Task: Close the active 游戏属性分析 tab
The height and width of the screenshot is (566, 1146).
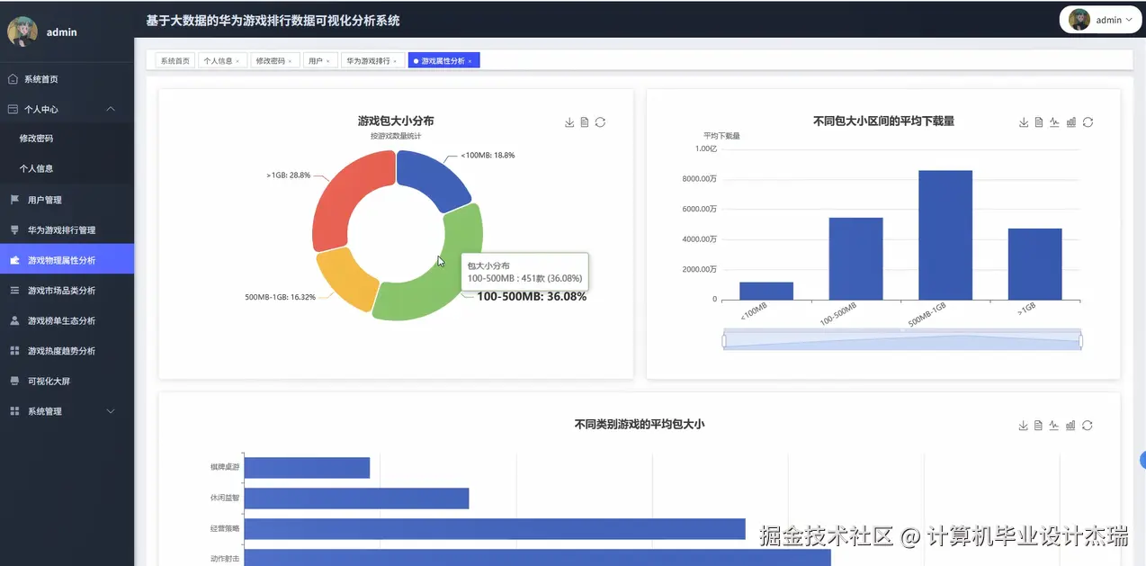Action: tap(470, 61)
